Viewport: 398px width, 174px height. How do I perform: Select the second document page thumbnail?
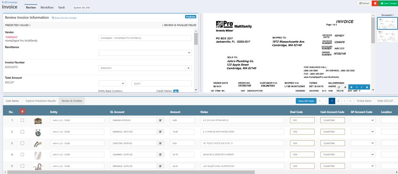pos(387,36)
